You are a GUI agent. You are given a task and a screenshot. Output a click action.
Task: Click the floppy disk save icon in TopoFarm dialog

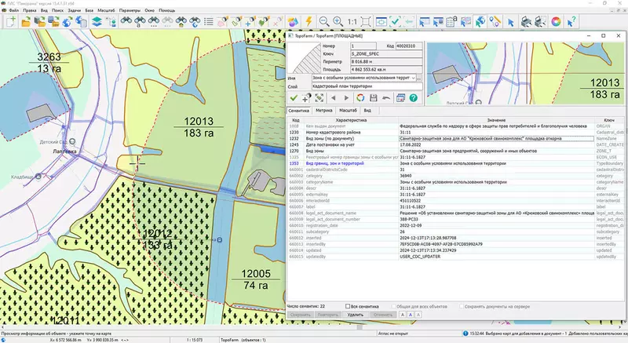click(374, 98)
